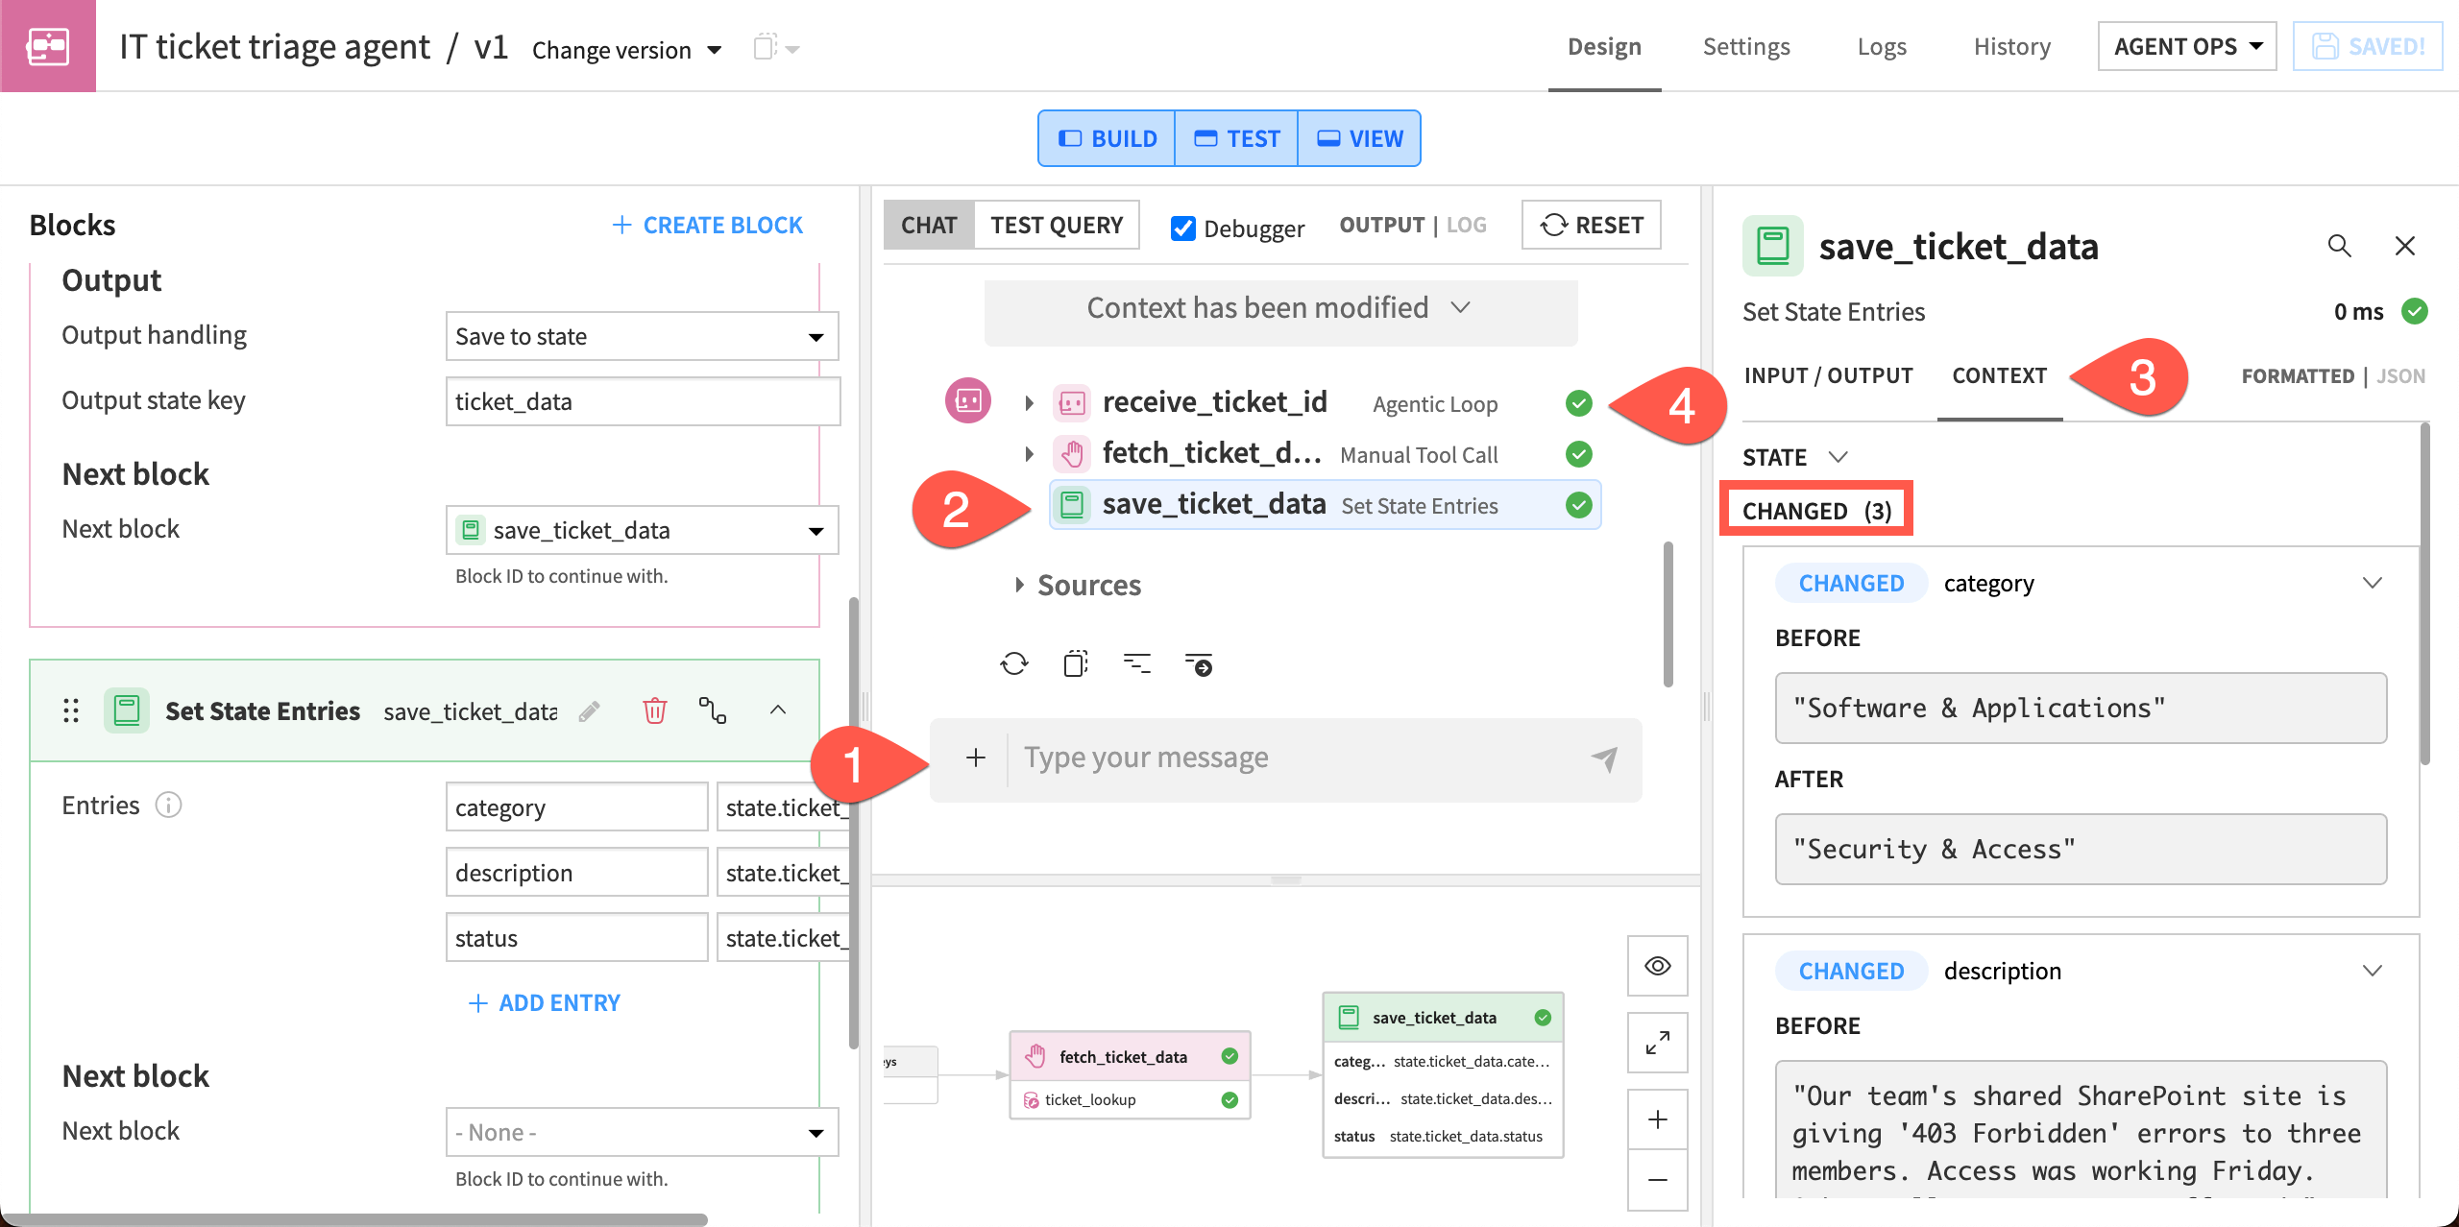Open the Output handling dropdown

[642, 336]
